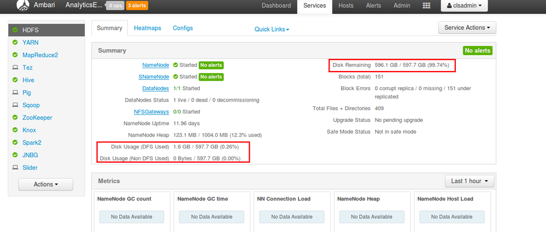Click the green check icon beside JNBG
The width and height of the screenshot is (546, 232).
[x=15, y=155]
